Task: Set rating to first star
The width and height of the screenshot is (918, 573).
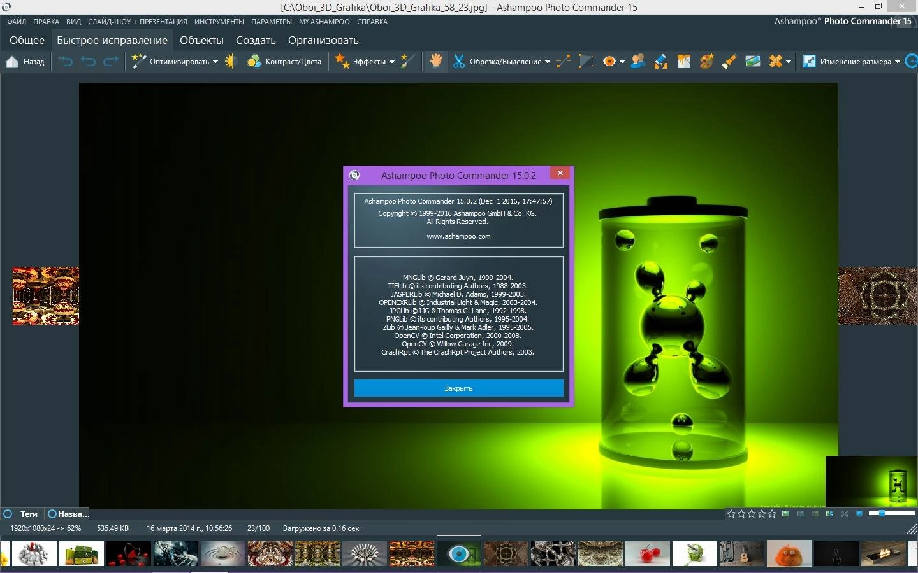Action: (731, 513)
